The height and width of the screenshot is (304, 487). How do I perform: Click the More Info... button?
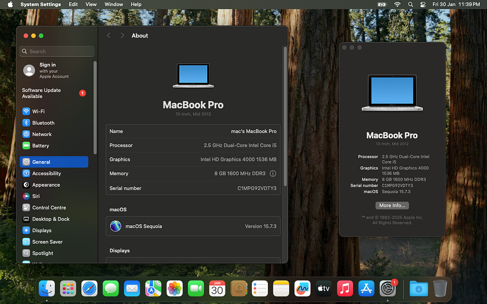tap(392, 206)
